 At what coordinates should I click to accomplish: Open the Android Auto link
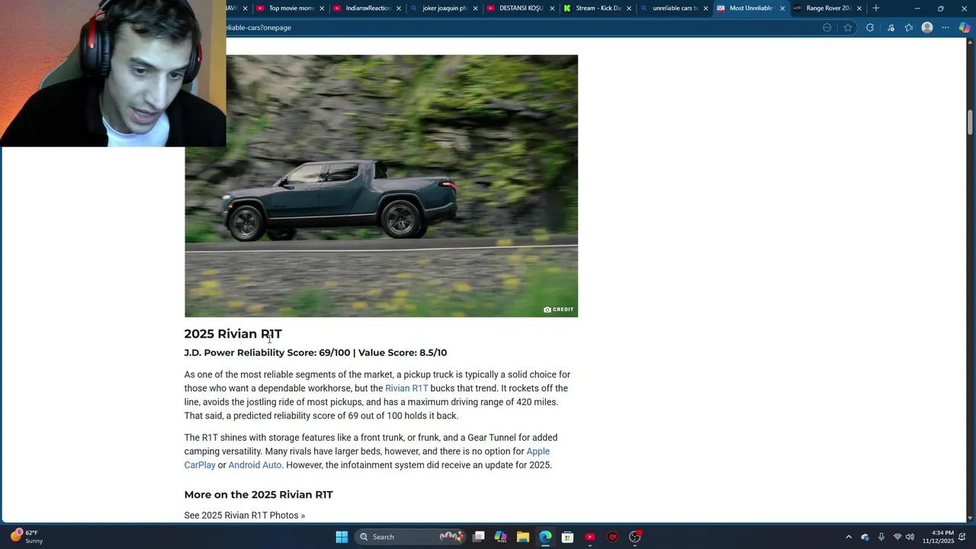point(255,465)
